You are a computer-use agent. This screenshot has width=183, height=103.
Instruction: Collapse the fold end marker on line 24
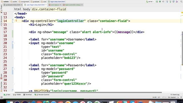13,58
